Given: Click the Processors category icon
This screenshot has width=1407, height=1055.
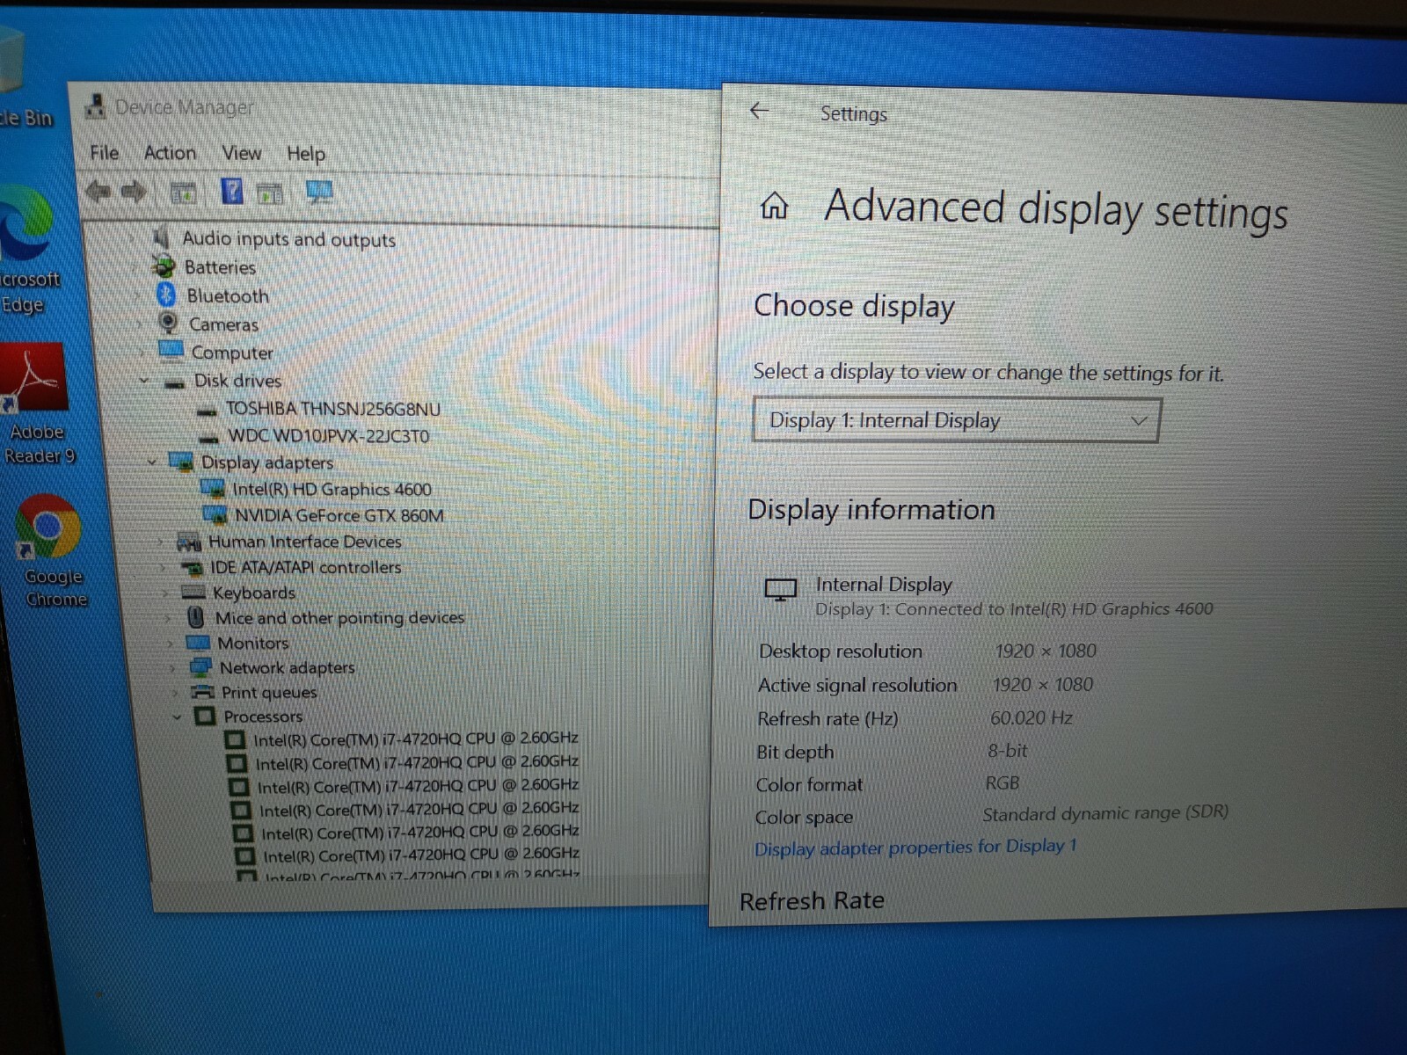Looking at the screenshot, I should pos(204,716).
